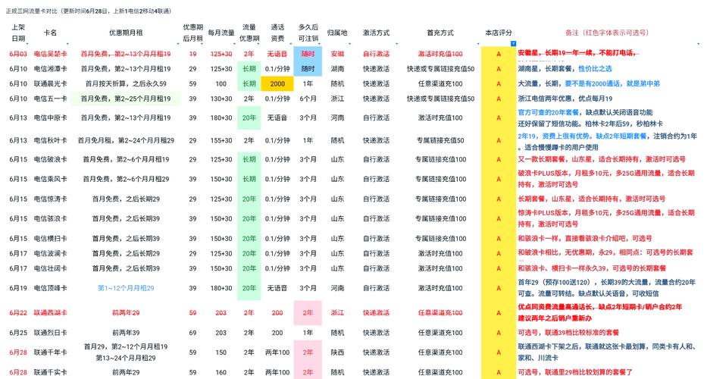This screenshot has height=379, width=707.
Task: Select the card name 电信吴楚卡
Action: point(51,54)
